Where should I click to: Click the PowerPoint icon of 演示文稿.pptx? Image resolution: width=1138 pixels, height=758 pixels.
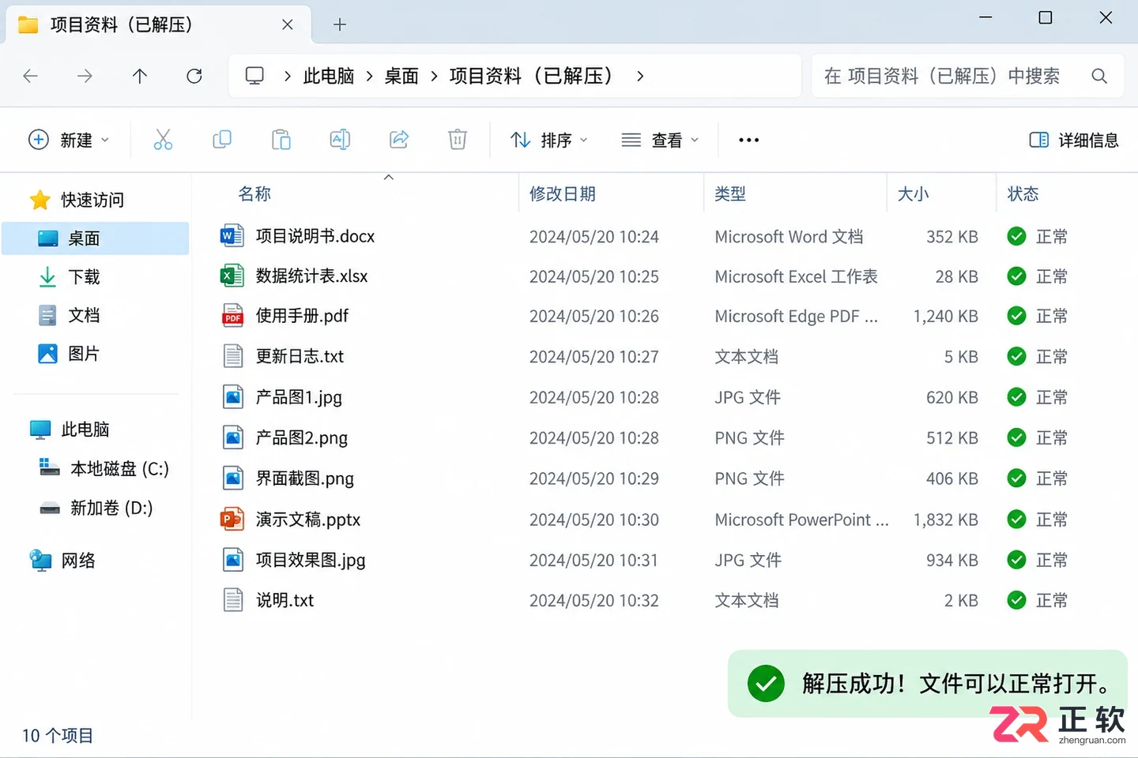232,520
